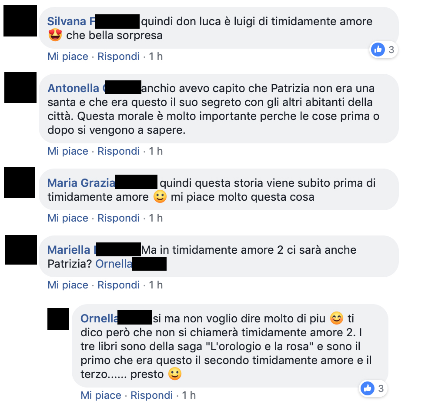Click Rispondi under Silvana's comment

[118, 56]
